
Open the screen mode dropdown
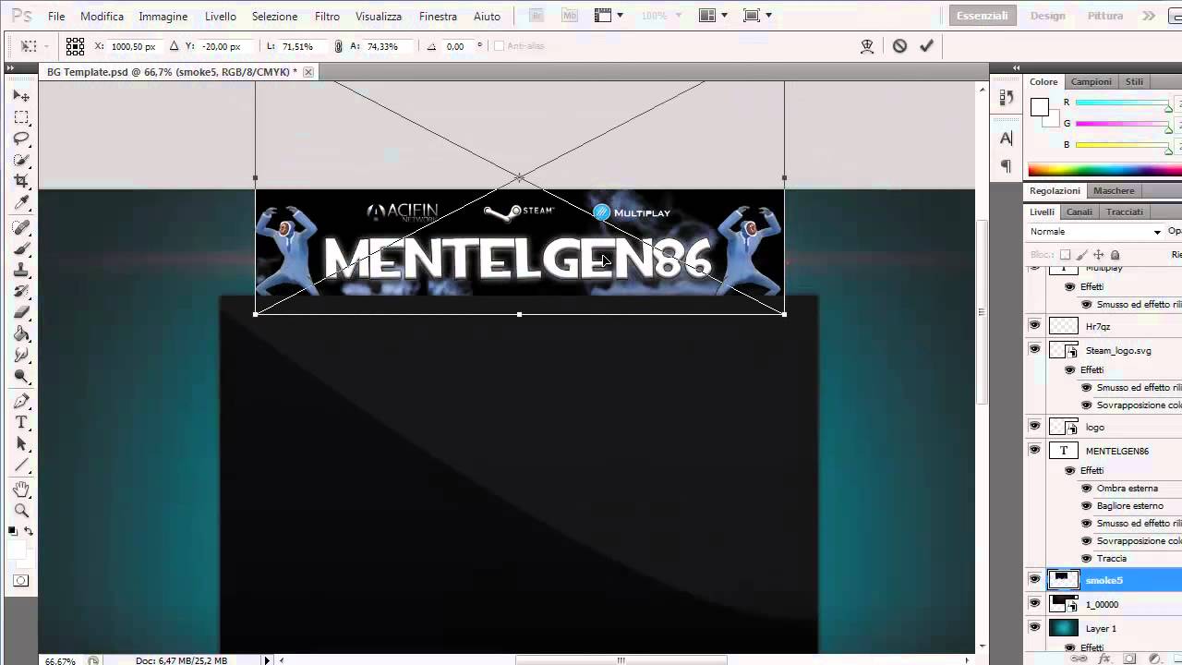click(x=757, y=16)
